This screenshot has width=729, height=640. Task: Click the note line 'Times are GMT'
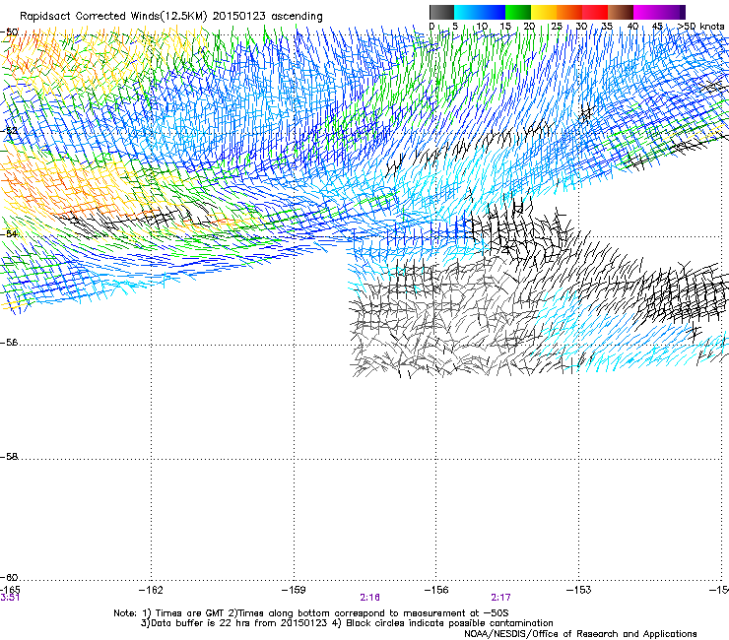point(189,613)
